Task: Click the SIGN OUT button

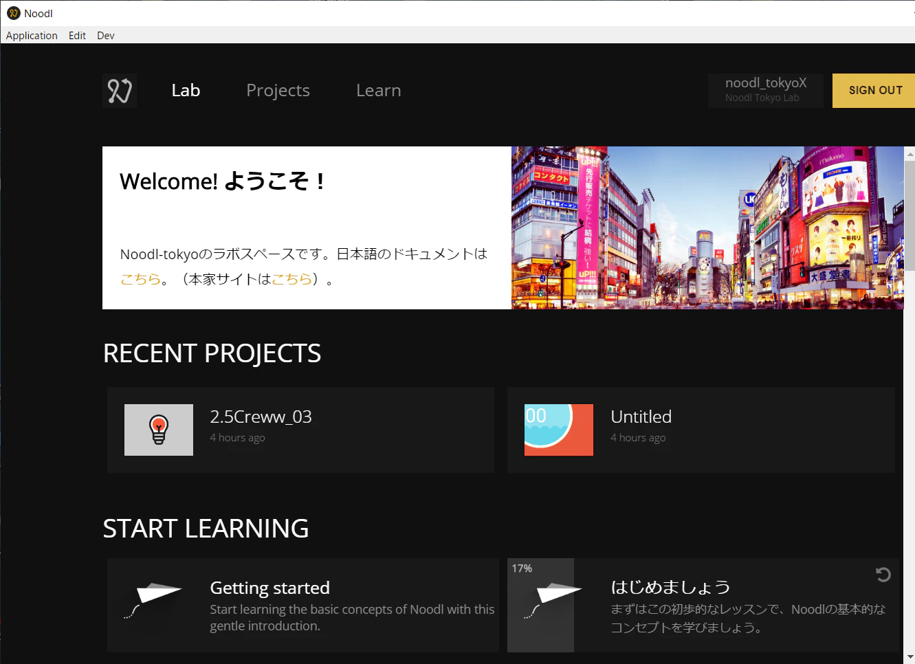Action: pyautogui.click(x=875, y=91)
